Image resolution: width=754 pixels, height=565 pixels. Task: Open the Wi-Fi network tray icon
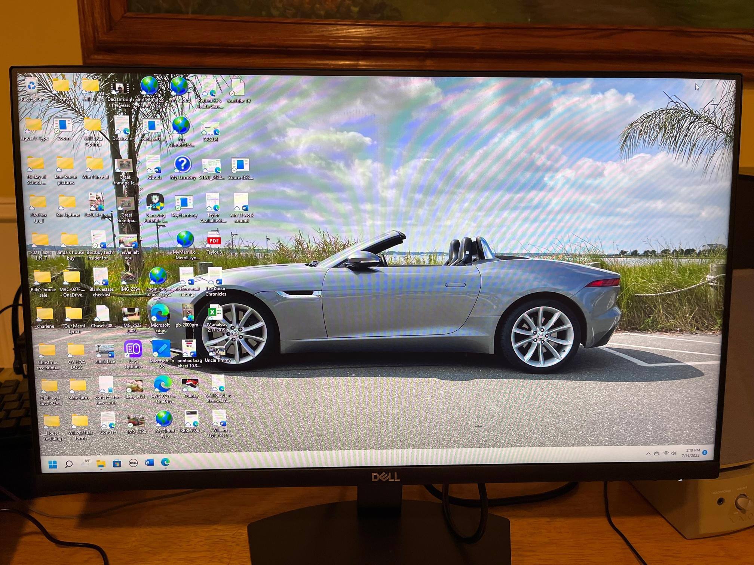[666, 453]
